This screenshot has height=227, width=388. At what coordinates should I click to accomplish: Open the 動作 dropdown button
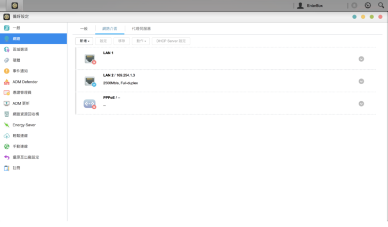point(141,41)
